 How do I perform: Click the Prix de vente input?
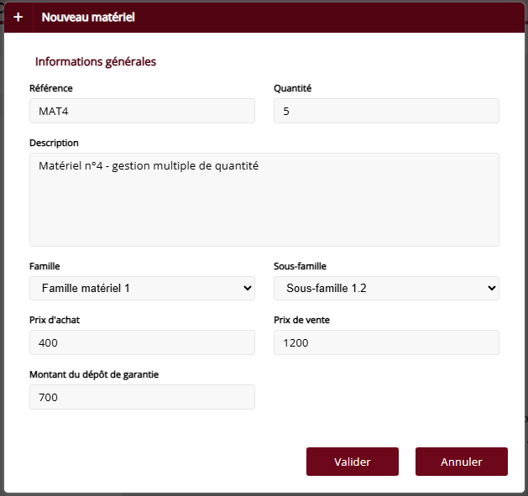click(x=386, y=342)
